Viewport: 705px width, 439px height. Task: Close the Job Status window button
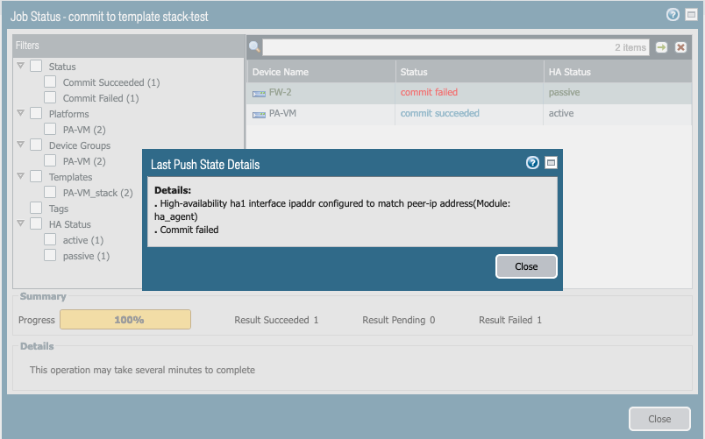click(659, 419)
